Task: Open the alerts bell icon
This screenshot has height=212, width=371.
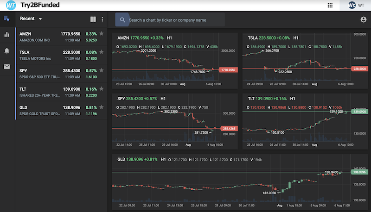Action: click(x=7, y=50)
